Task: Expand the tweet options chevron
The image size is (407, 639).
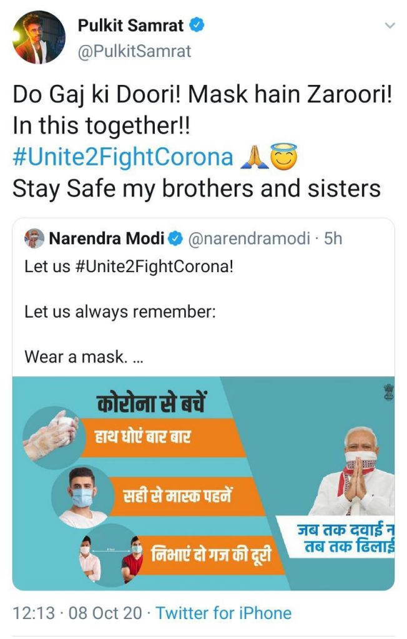Action: (390, 26)
